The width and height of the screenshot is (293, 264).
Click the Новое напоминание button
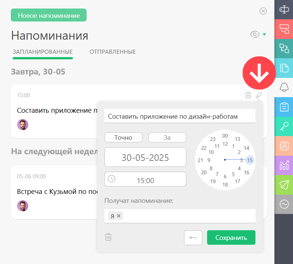(x=49, y=15)
